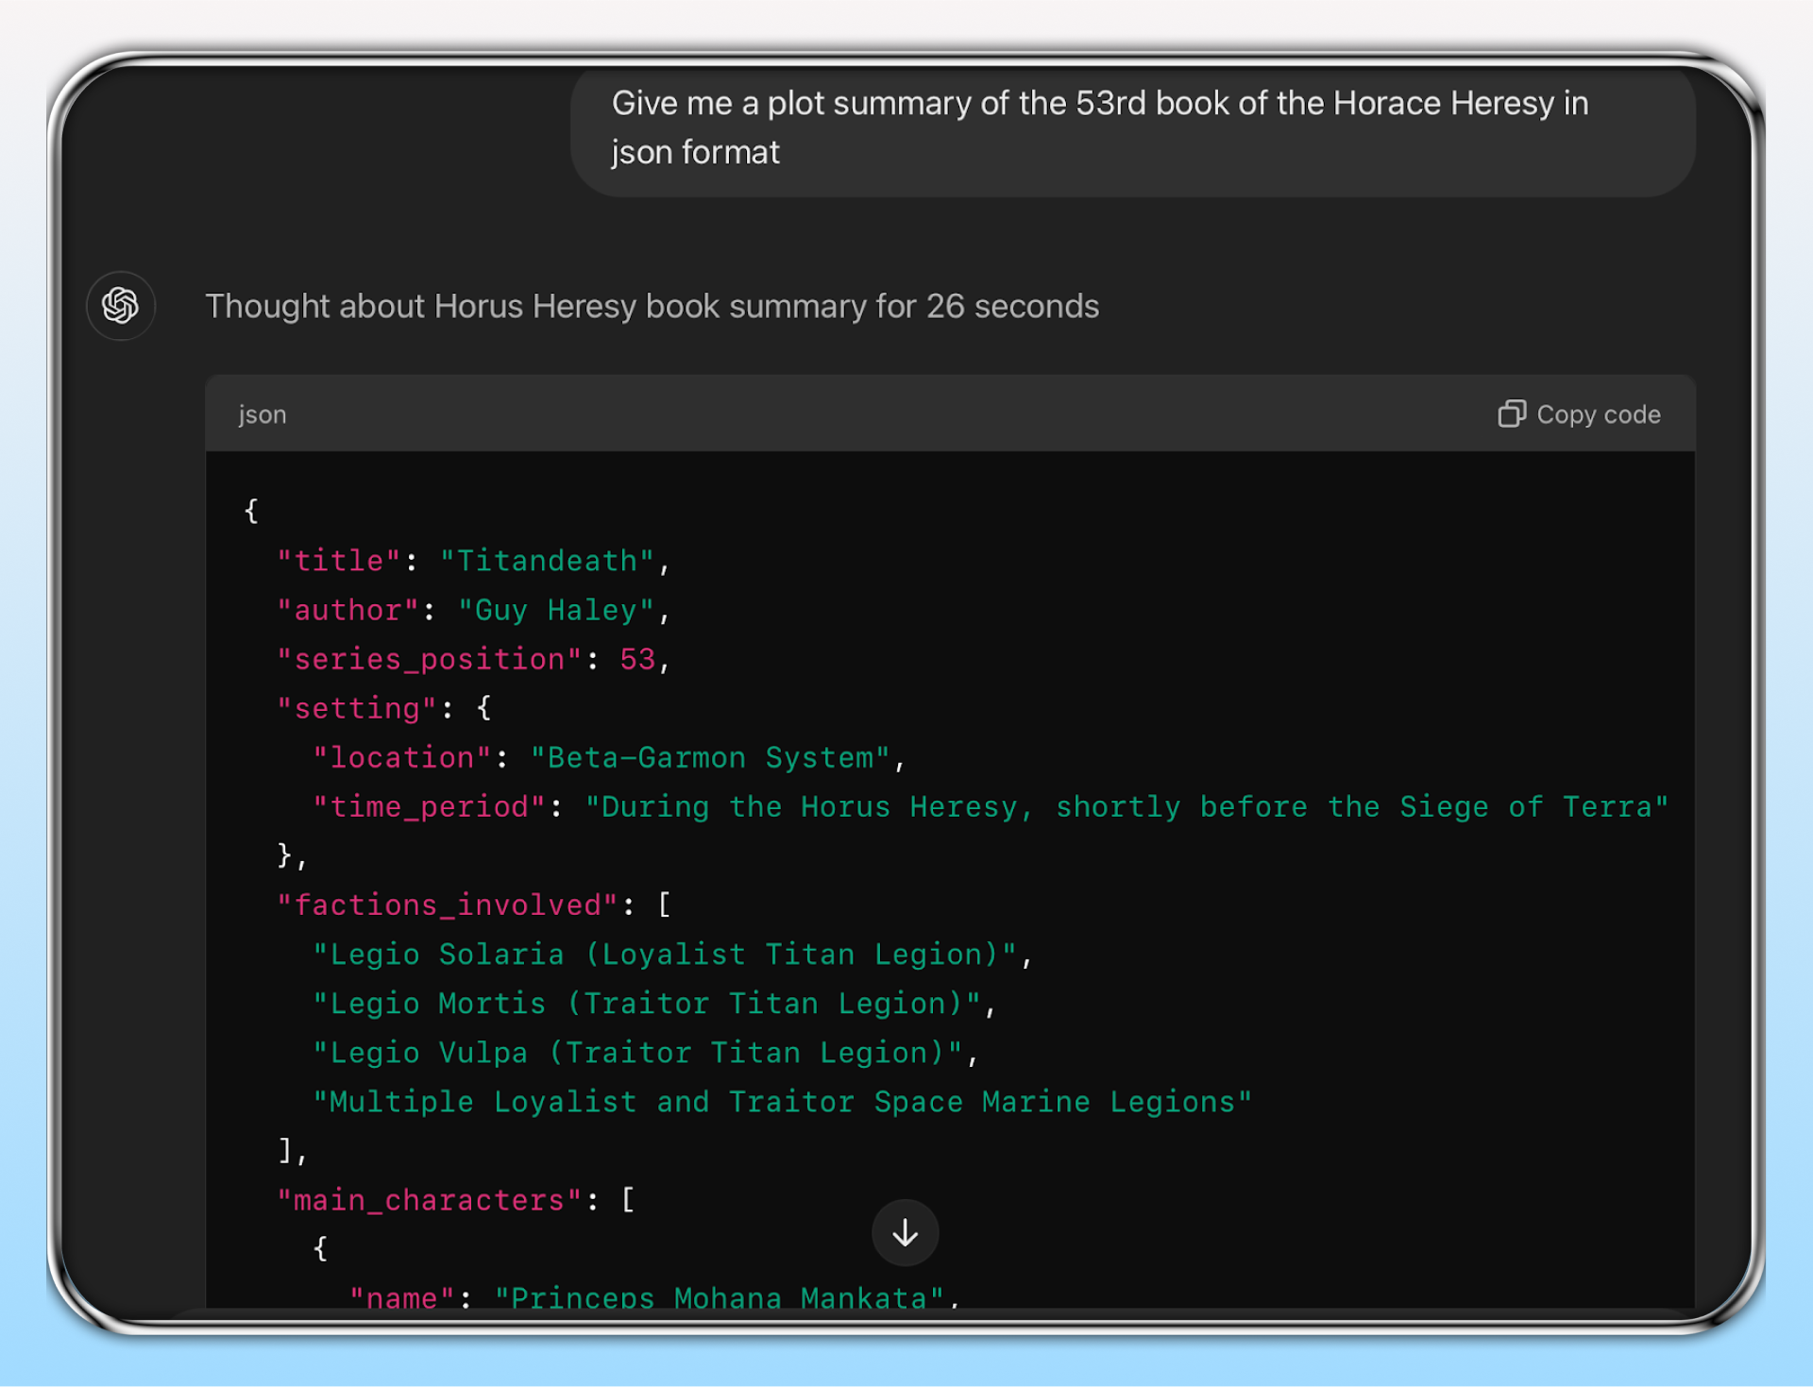
Task: Click the Copy code button
Action: pyautogui.click(x=1580, y=414)
